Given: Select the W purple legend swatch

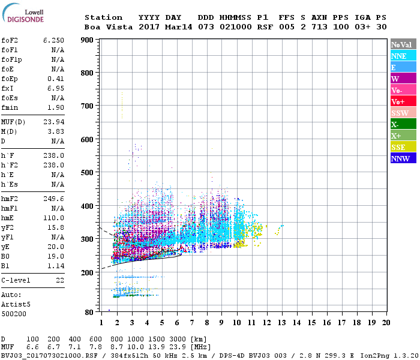Looking at the screenshot, I should pyautogui.click(x=403, y=79).
